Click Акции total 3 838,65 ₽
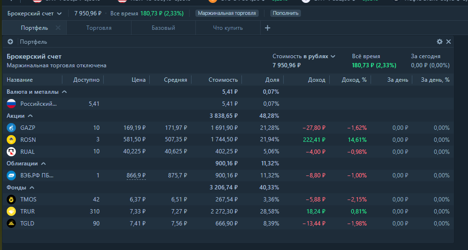Image resolution: width=468 pixels, height=250 pixels. [x=224, y=116]
